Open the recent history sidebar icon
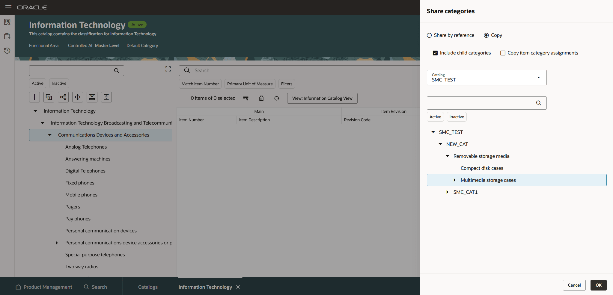Image resolution: width=613 pixels, height=295 pixels. tap(7, 51)
